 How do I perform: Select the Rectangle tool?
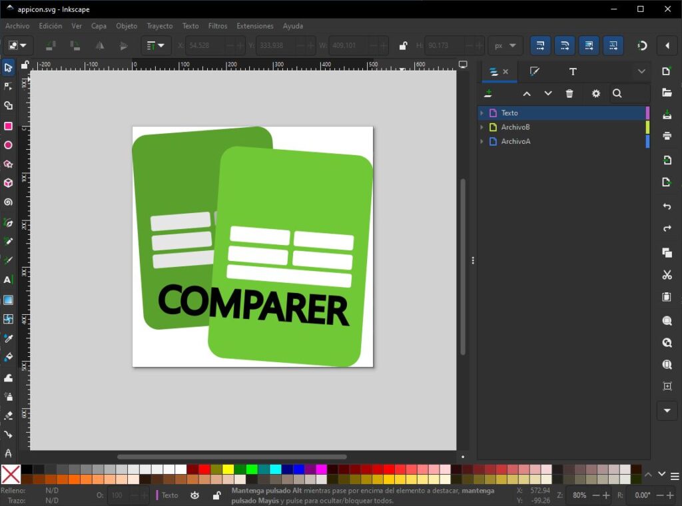tap(8, 126)
